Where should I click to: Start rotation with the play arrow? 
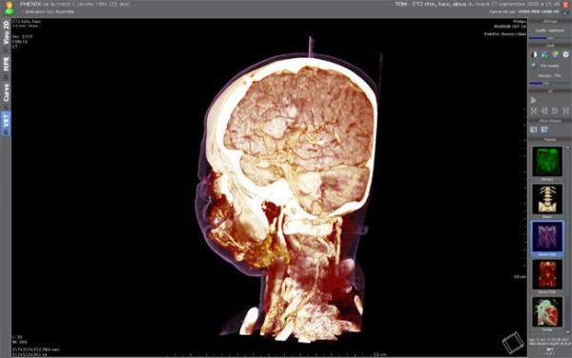(x=534, y=100)
